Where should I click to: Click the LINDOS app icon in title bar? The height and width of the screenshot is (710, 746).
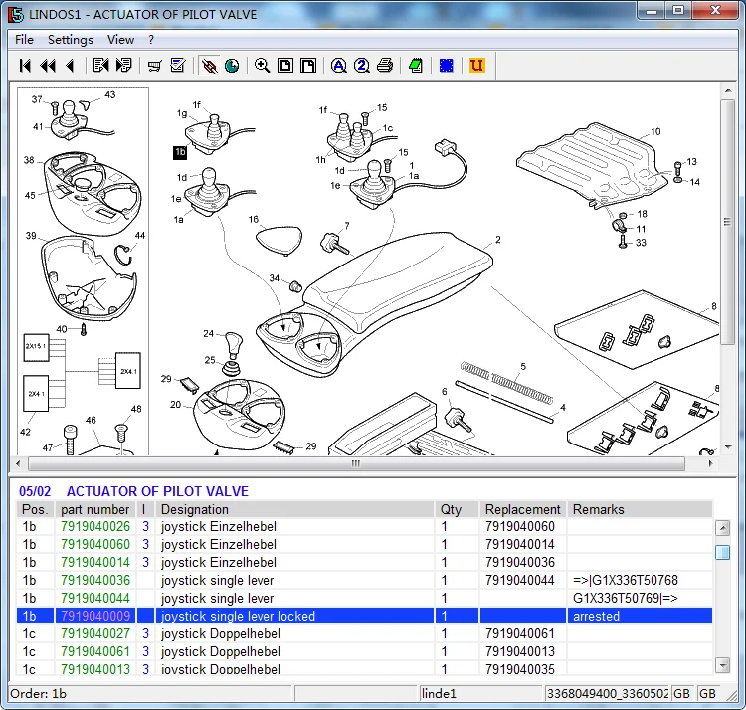16,14
